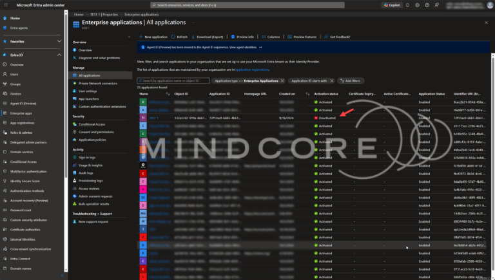Open Sign-in logs
This screenshot has width=495, height=280.
coord(87,157)
